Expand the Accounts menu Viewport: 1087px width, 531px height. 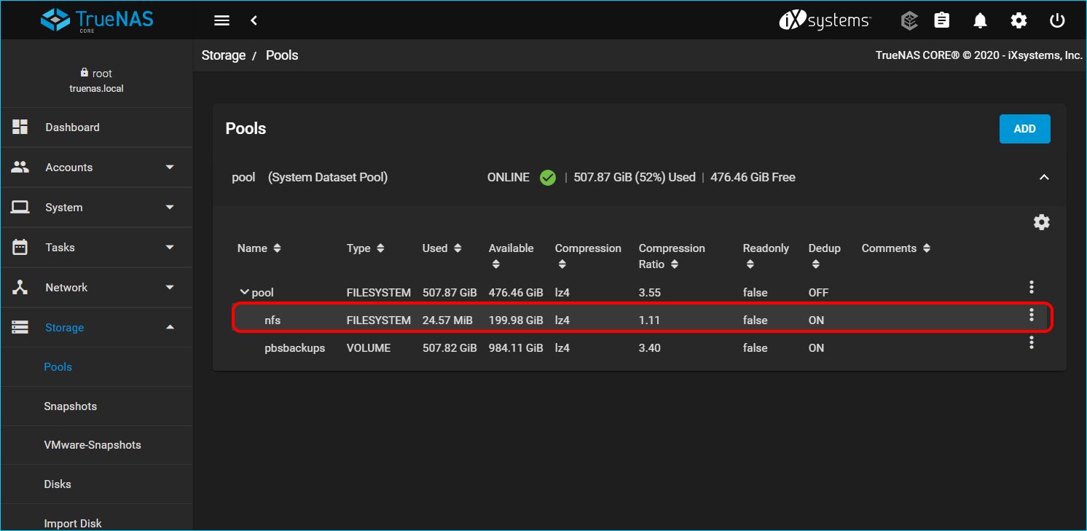(x=97, y=168)
